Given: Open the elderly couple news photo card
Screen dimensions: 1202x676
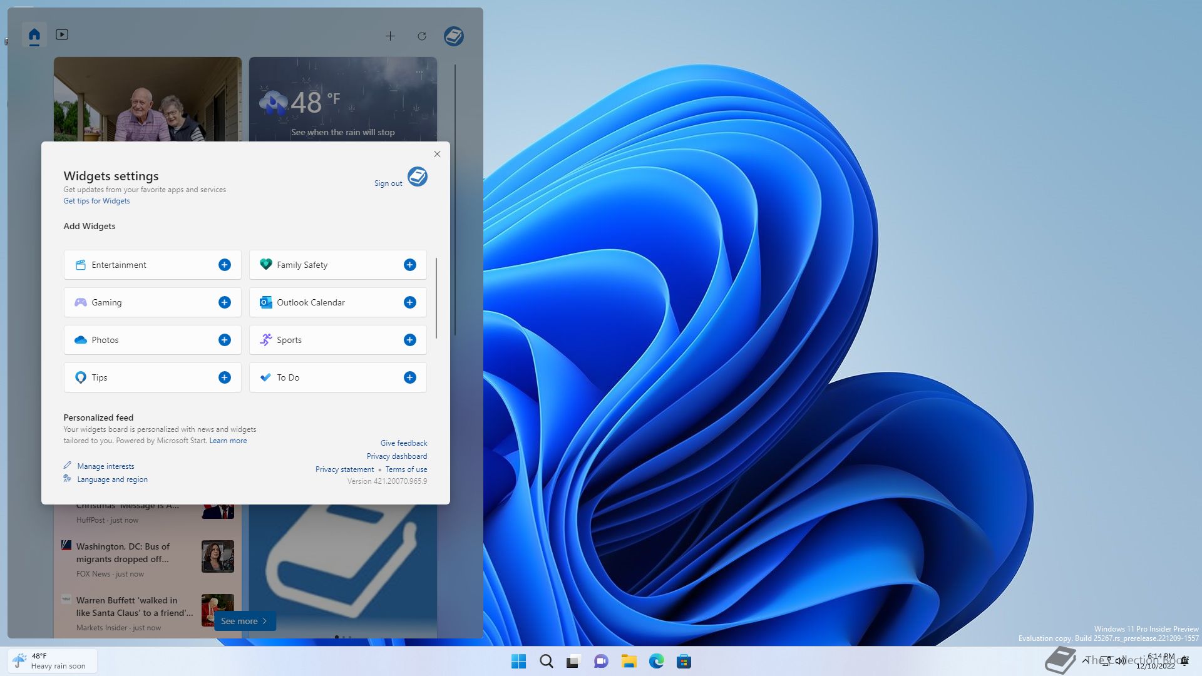Looking at the screenshot, I should point(147,100).
